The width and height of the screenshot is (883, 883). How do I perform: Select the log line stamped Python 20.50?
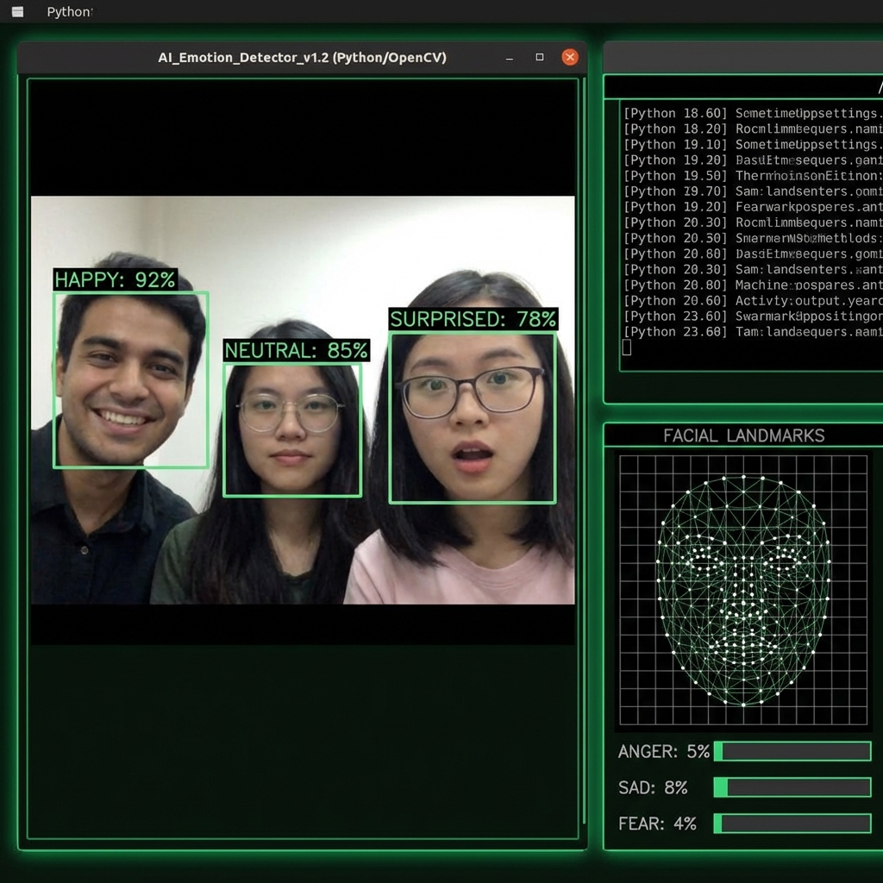point(753,238)
